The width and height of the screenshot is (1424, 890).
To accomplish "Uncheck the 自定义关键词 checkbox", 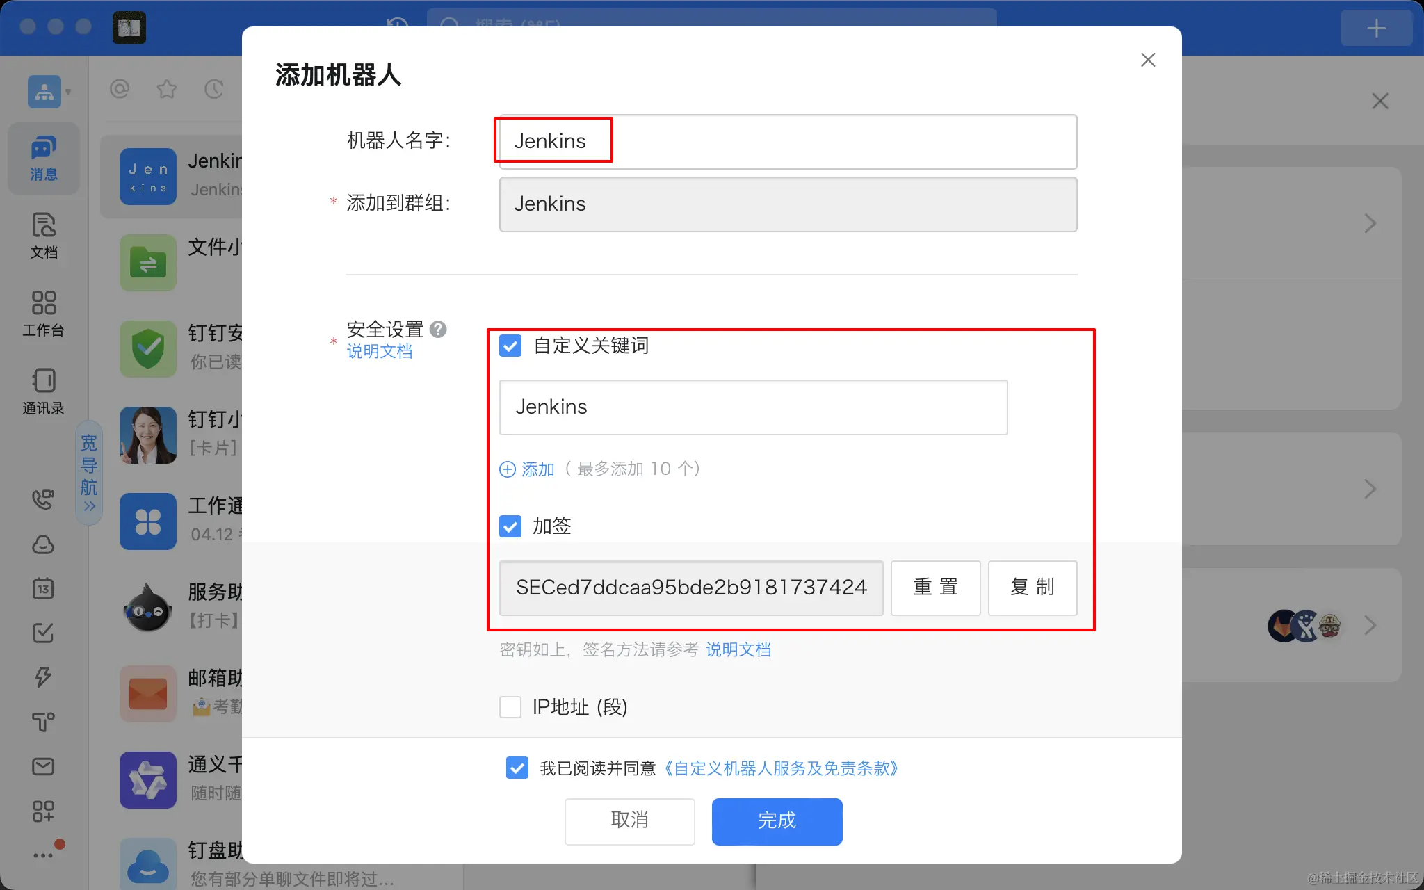I will coord(510,346).
